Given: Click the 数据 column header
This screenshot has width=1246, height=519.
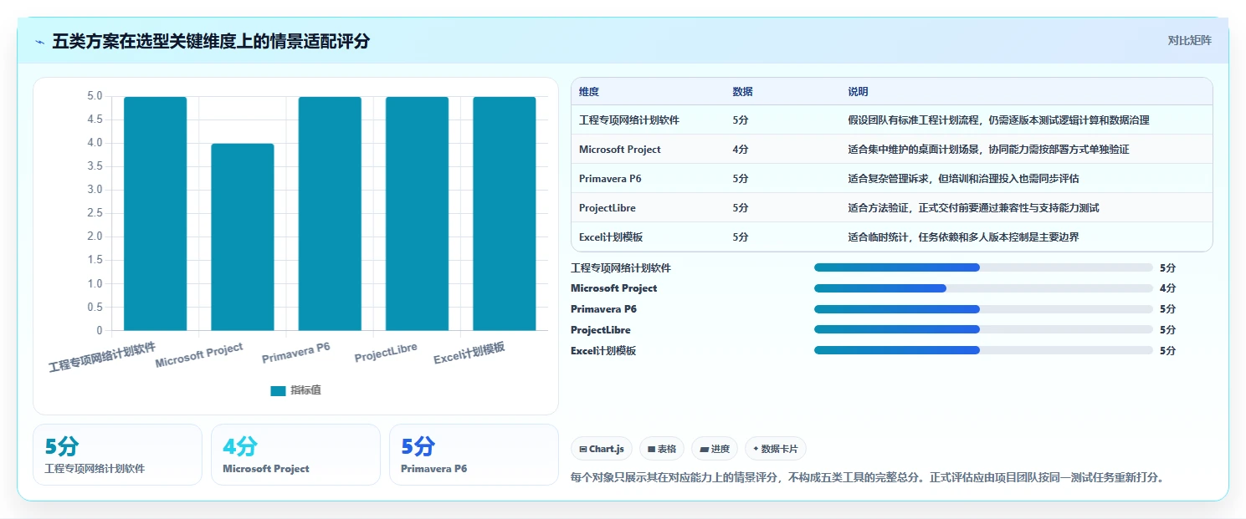Looking at the screenshot, I should [x=742, y=92].
